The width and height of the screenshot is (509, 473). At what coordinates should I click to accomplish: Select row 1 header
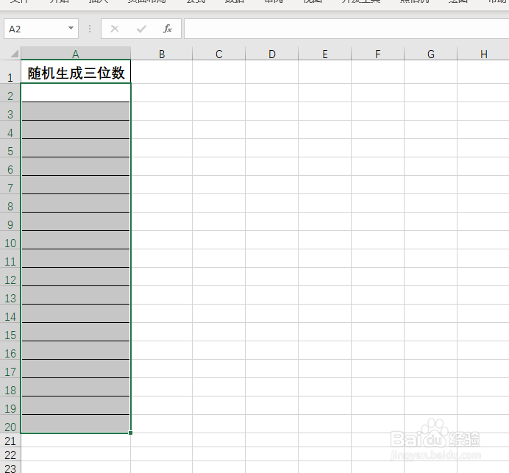tap(10, 72)
